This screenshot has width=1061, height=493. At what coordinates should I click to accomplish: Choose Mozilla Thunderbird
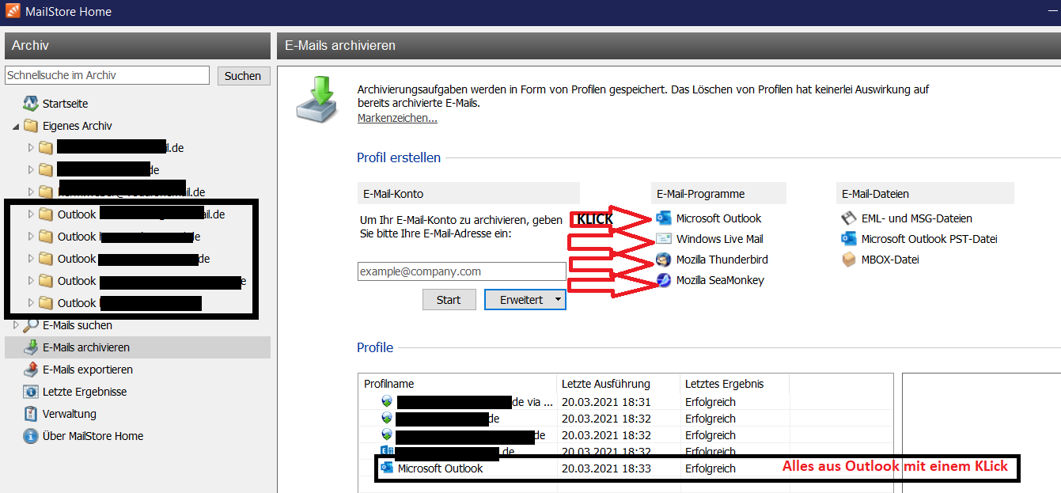[722, 260]
